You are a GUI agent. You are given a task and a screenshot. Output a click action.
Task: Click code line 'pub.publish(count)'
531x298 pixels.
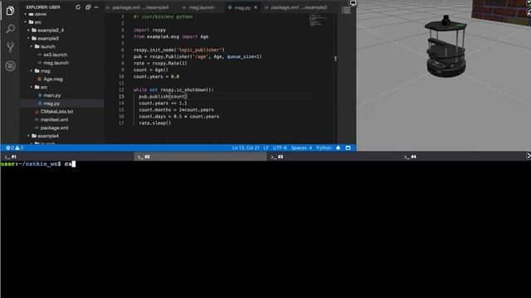point(163,97)
